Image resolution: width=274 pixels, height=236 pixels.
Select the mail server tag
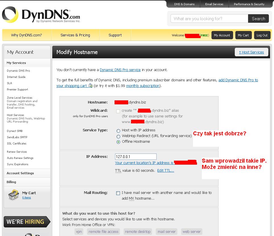(x=167, y=232)
